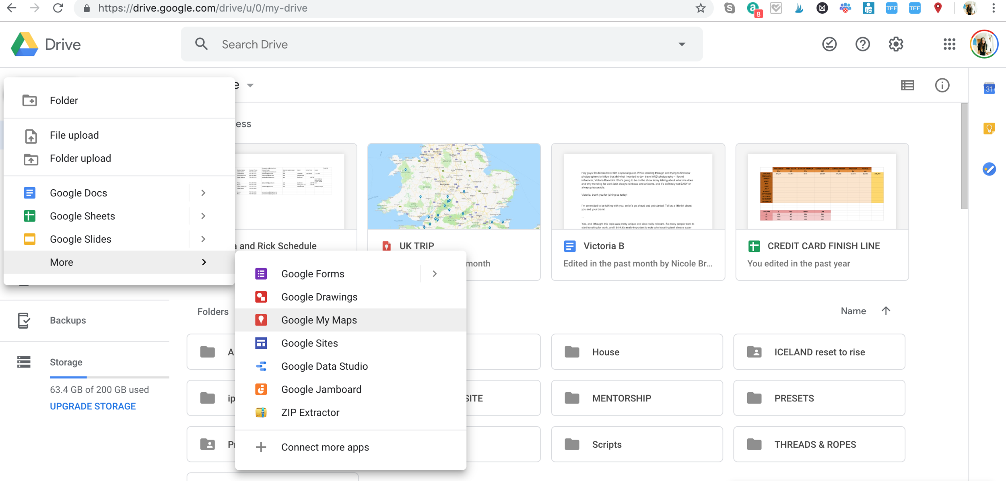Select Google Sheets in the New menu
Image resolution: width=1006 pixels, height=481 pixels.
119,216
